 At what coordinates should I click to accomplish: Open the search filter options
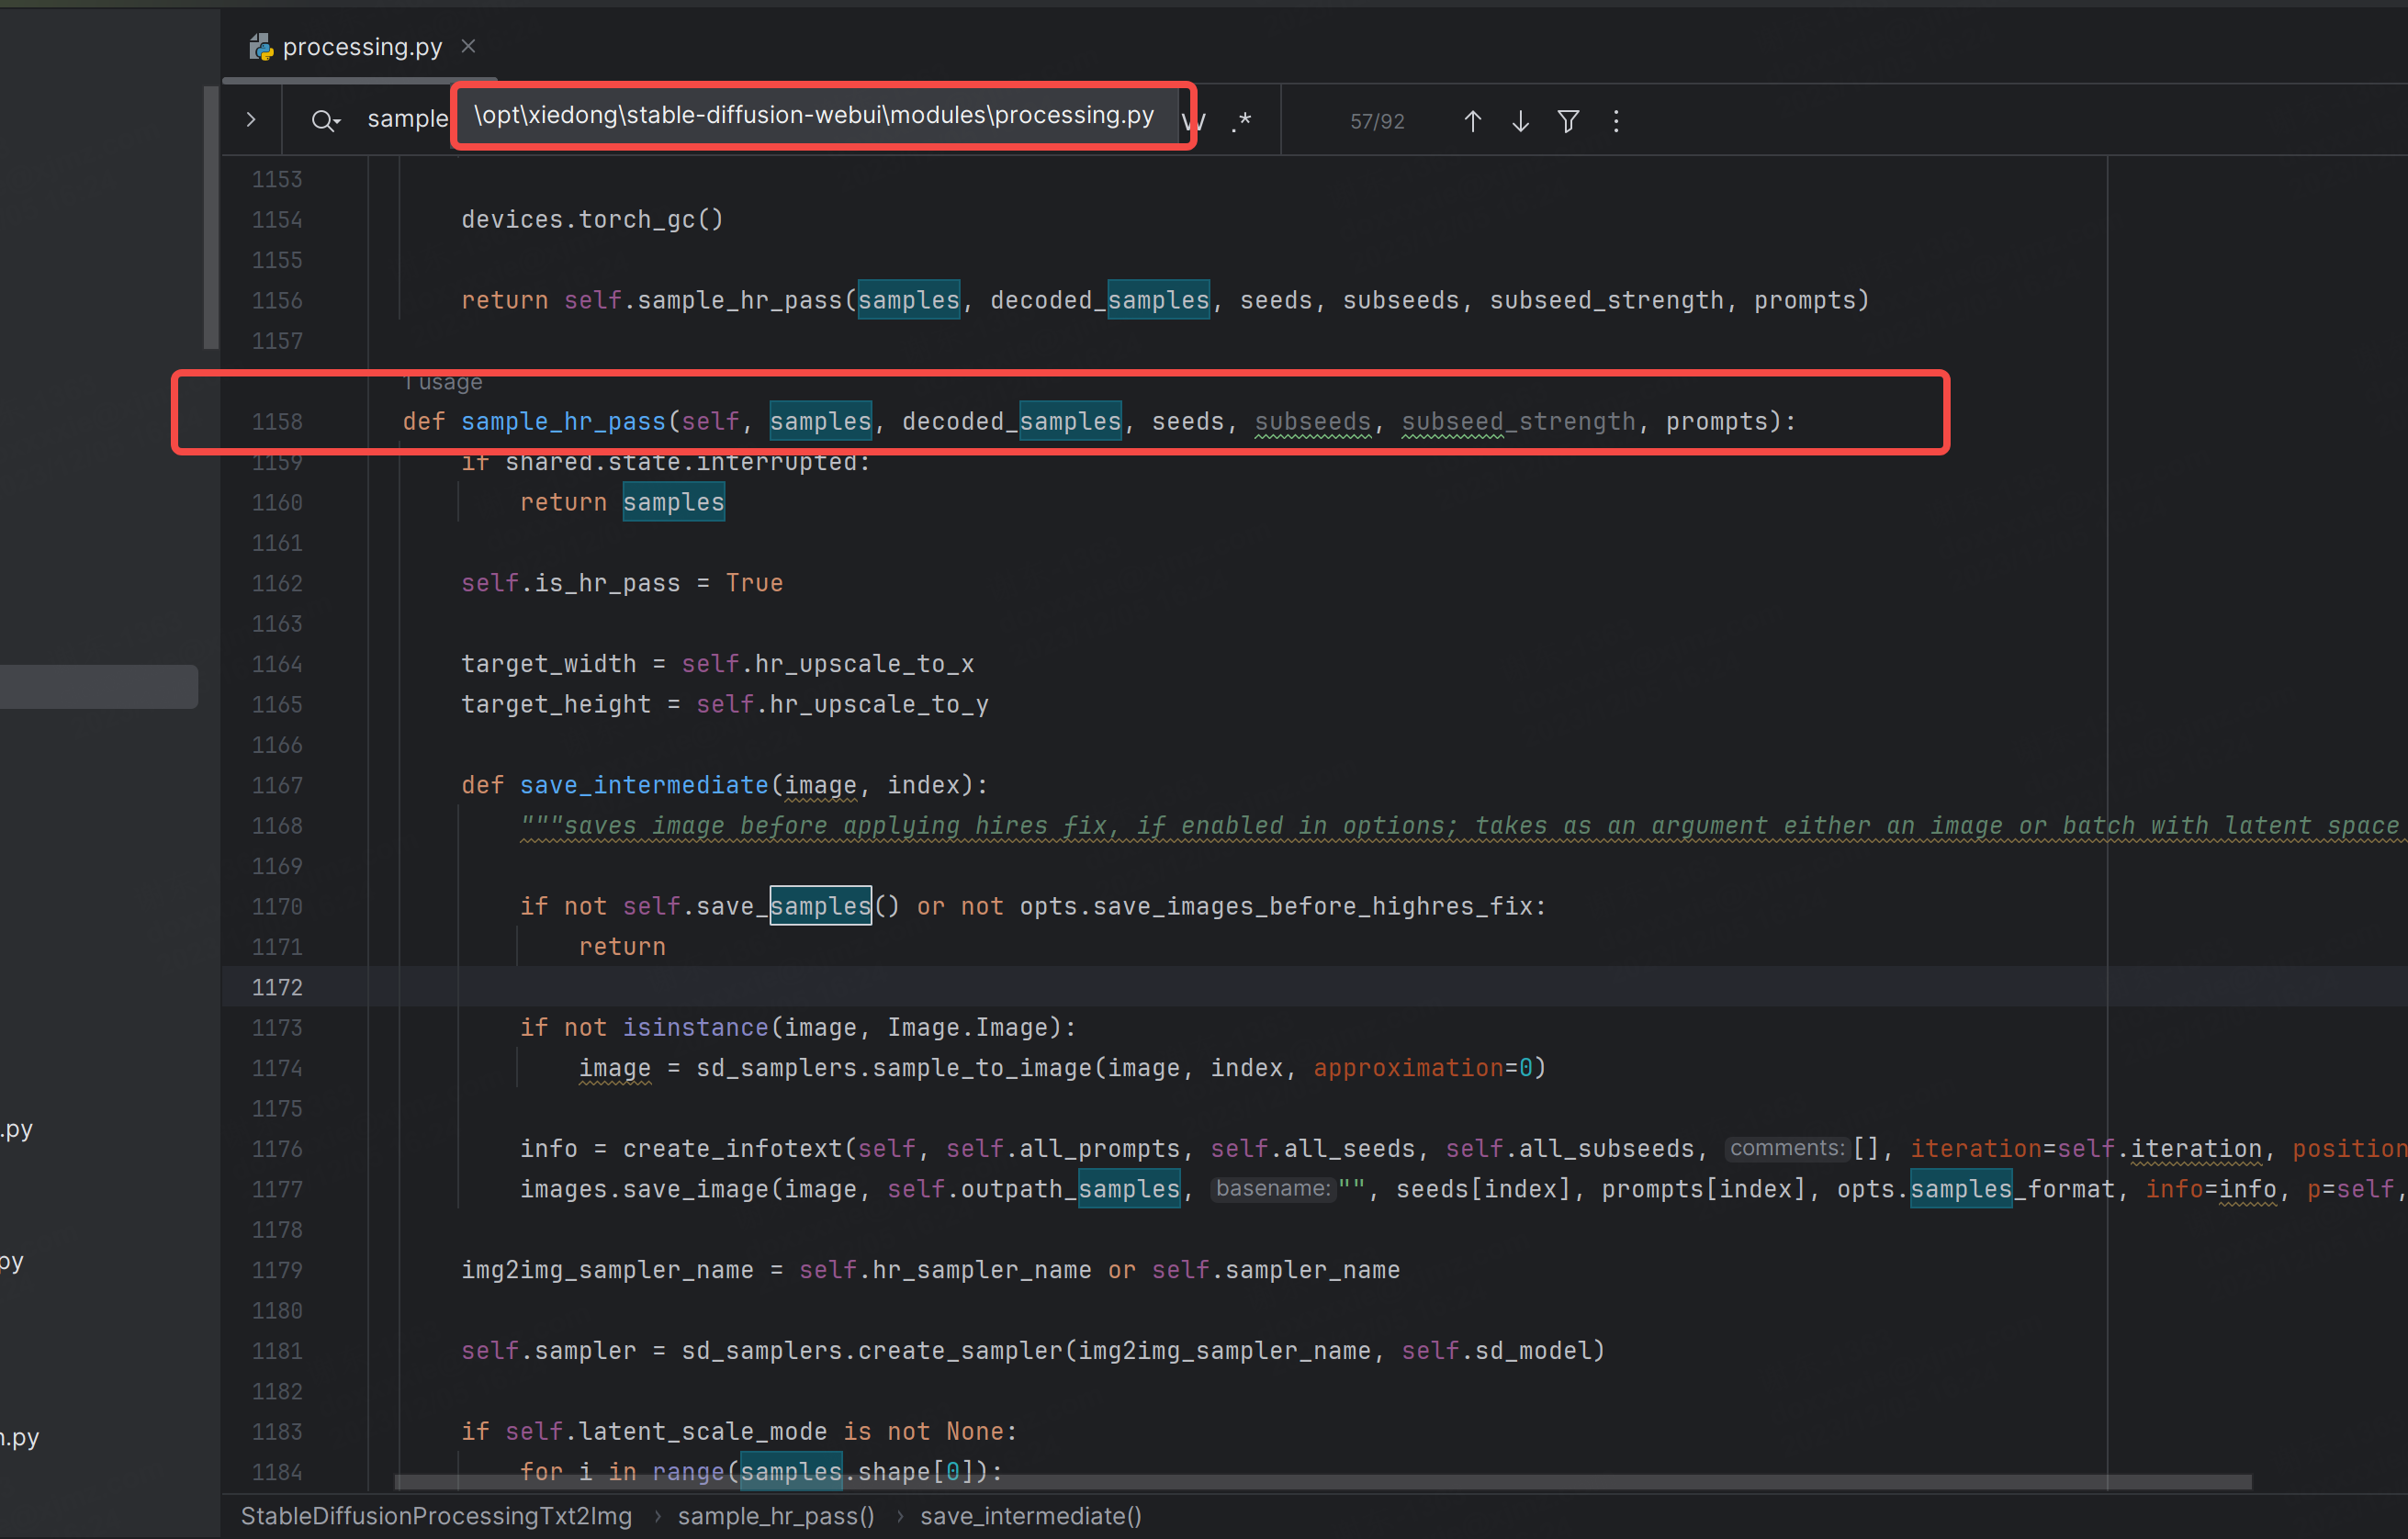(x=1568, y=121)
